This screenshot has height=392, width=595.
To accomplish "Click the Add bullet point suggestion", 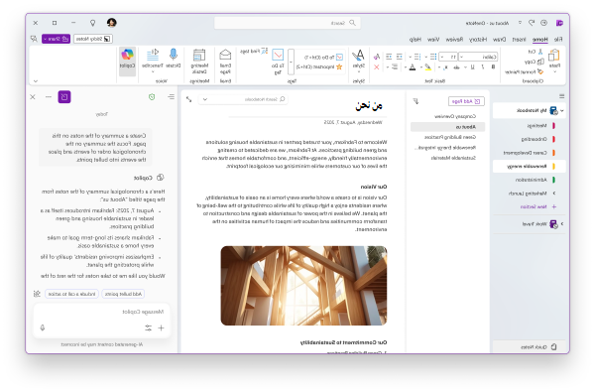I will point(123,294).
